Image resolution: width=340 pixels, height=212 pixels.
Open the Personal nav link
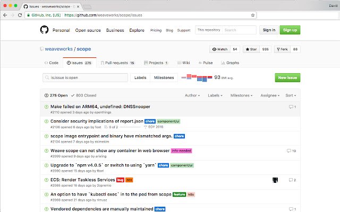(x=61, y=30)
